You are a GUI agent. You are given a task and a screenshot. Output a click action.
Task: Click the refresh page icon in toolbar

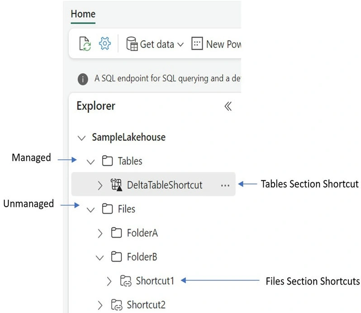tap(85, 43)
